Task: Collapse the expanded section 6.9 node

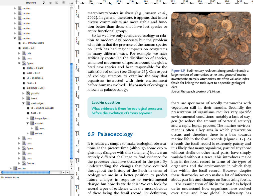Action: click(x=15, y=38)
